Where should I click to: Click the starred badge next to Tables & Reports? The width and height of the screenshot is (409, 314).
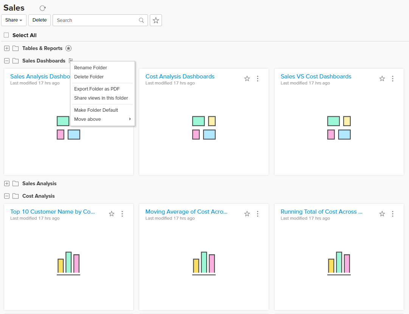tap(68, 48)
